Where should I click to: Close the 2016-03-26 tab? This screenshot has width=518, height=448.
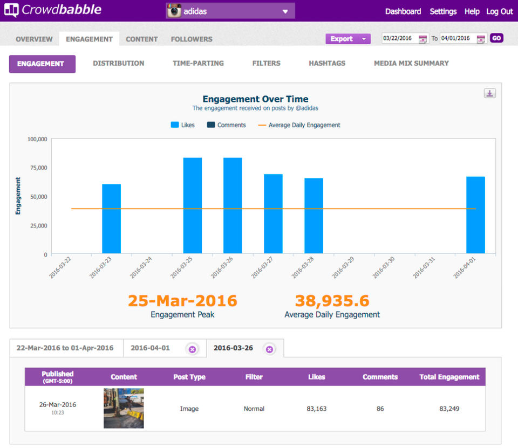click(269, 349)
